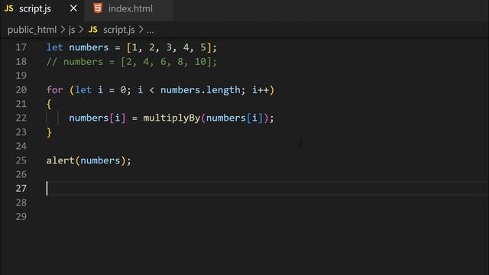Click line number 18 in the gutter

21,61
